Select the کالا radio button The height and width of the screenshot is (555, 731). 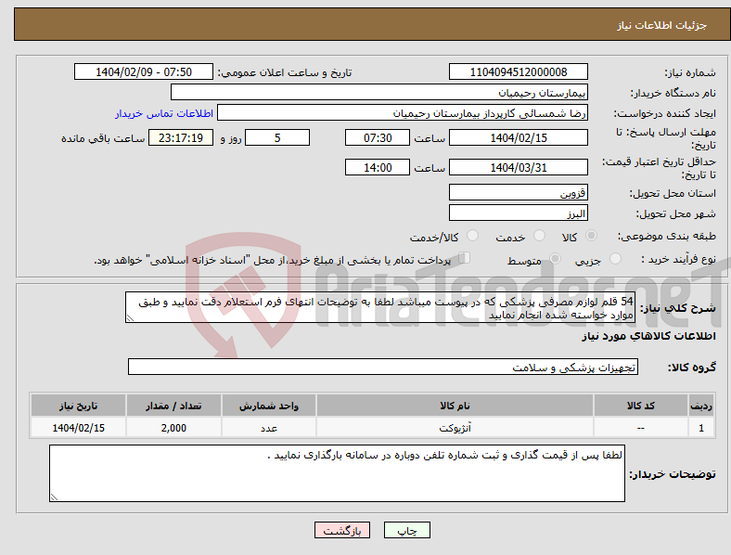point(591,236)
